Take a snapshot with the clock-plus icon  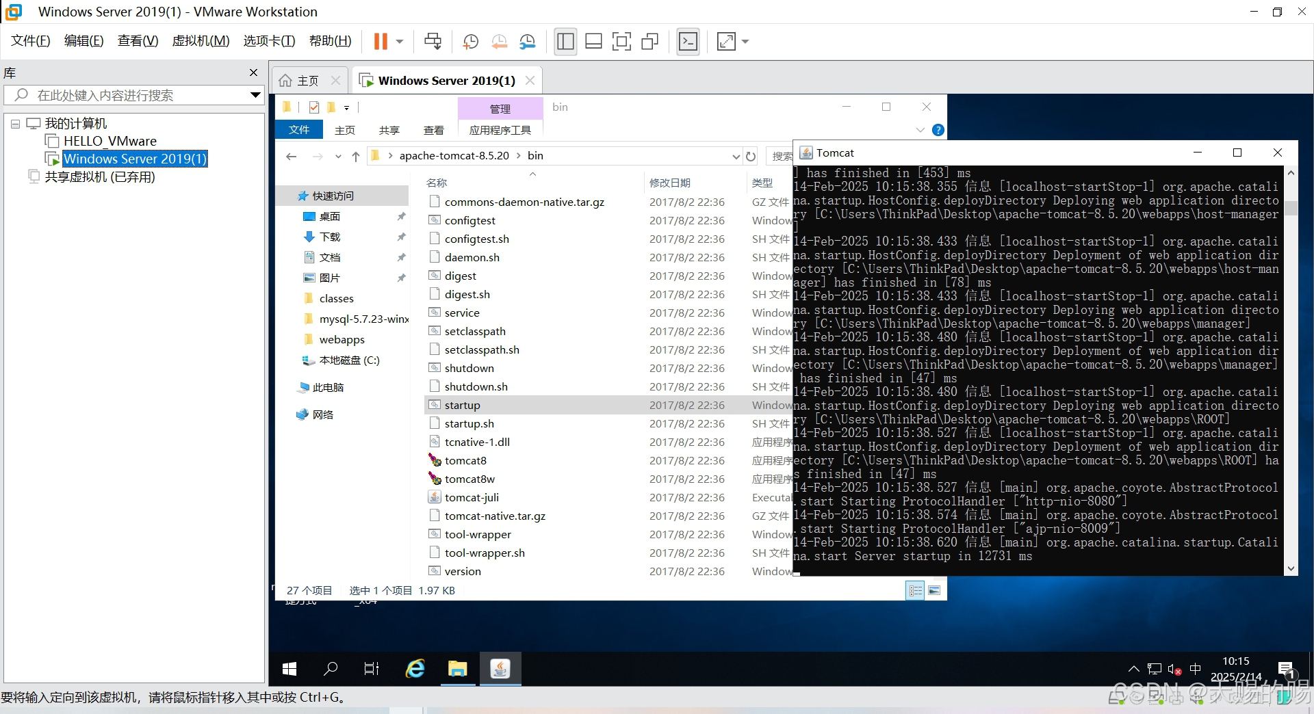[x=470, y=42]
